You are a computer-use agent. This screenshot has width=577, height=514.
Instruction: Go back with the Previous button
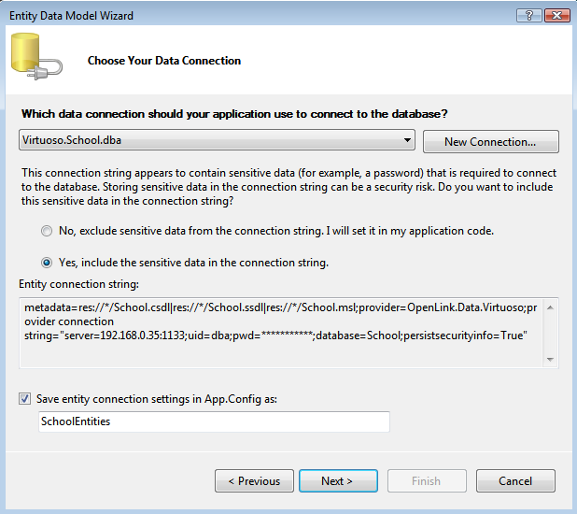coord(254,481)
